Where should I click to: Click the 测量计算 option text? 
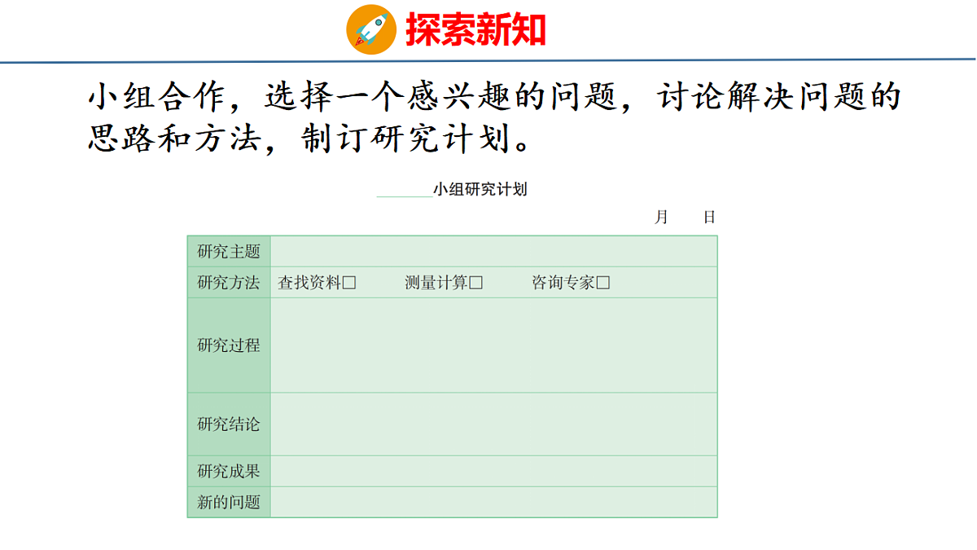(x=437, y=283)
